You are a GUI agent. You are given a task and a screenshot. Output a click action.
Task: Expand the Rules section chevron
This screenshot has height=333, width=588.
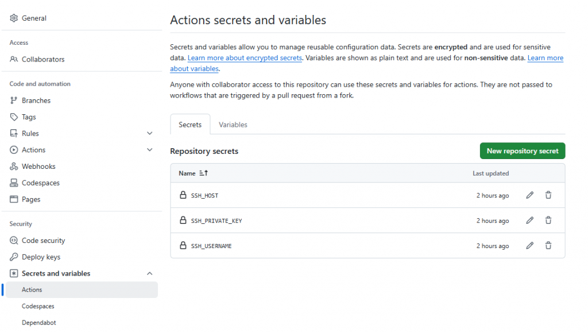(150, 133)
